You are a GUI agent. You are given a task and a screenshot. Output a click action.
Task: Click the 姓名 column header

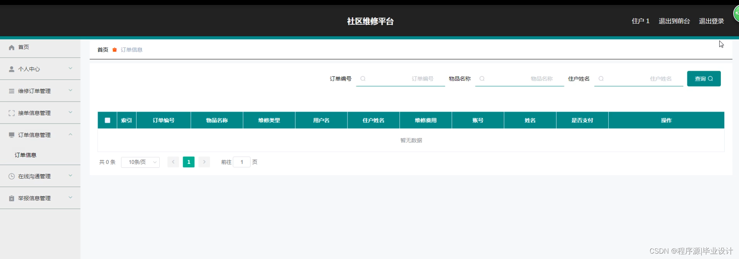tap(530, 120)
